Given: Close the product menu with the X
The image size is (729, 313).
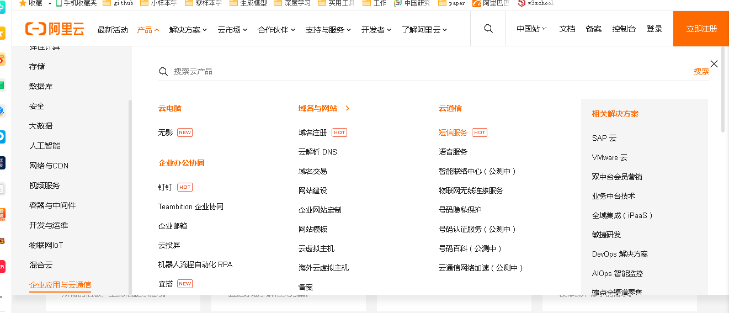Looking at the screenshot, I should pyautogui.click(x=714, y=64).
